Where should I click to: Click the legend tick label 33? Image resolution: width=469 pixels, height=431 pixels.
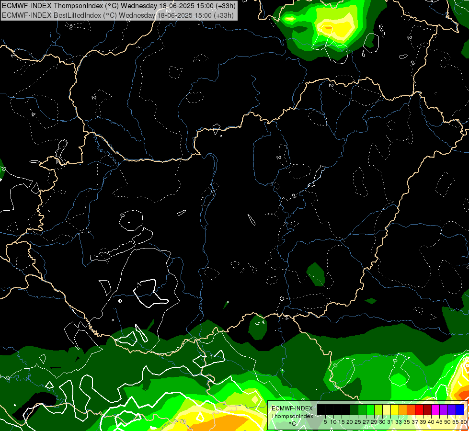pos(399,422)
